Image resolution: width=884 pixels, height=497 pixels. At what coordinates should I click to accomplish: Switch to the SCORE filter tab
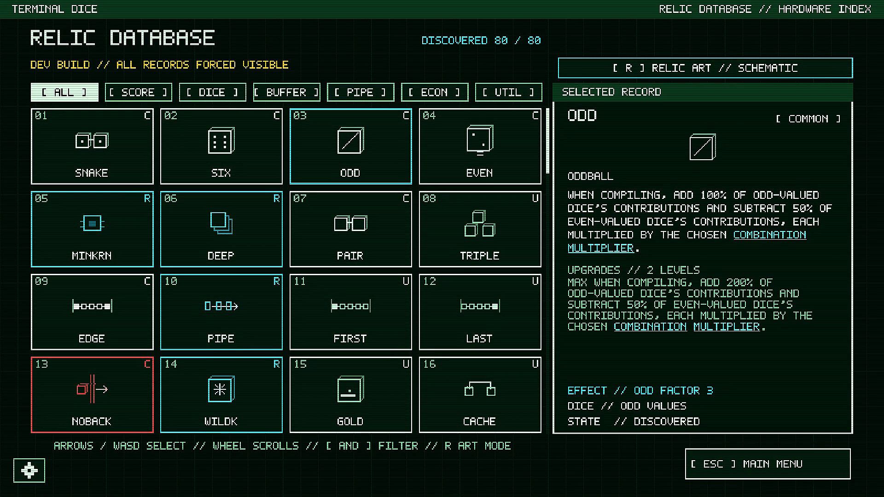[x=138, y=92]
